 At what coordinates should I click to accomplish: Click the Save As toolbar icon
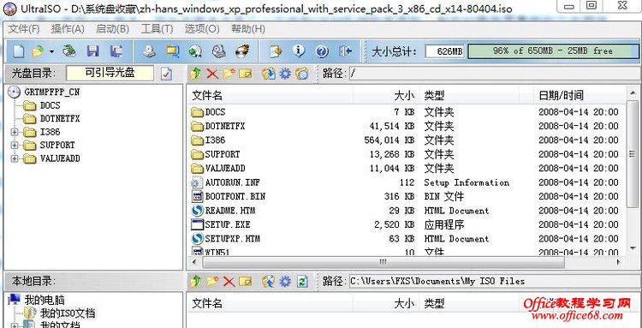click(x=116, y=51)
